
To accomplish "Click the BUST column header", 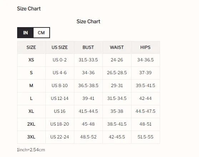I will tap(88, 47).
